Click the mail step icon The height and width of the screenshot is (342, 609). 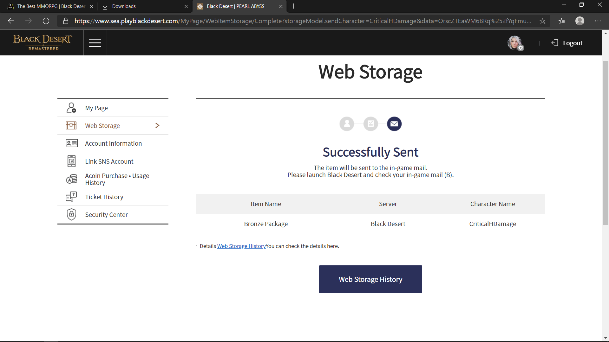pyautogui.click(x=394, y=124)
